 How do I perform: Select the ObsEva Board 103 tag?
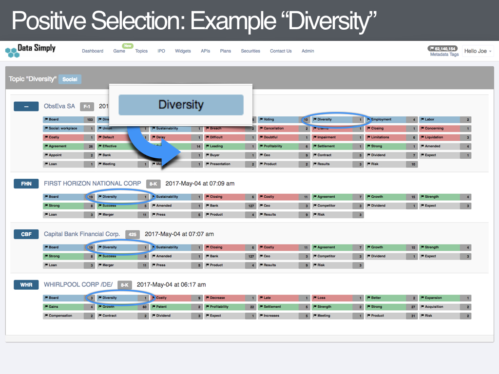tap(69, 120)
